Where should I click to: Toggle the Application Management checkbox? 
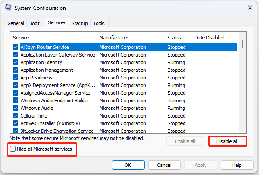(15, 70)
